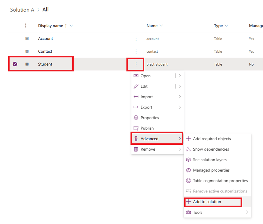Select Publish from the context menu
The image size is (263, 224).
147,128
